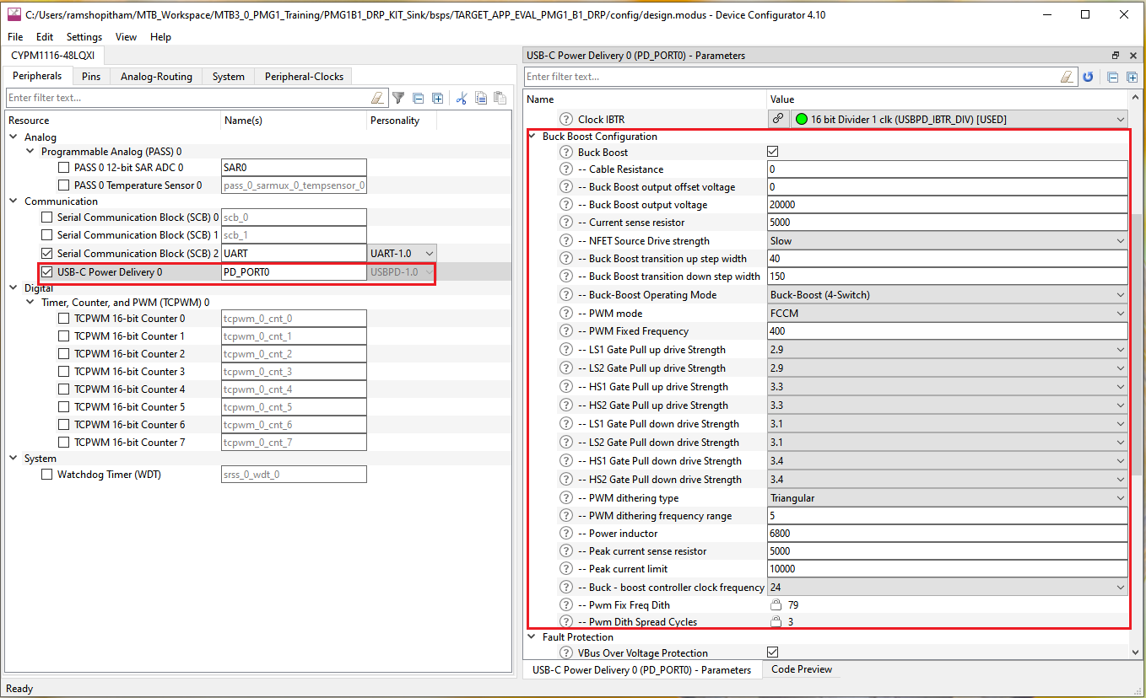1146x698 pixels.
Task: Collapse the Buck Boost Configuration group
Action: point(532,137)
